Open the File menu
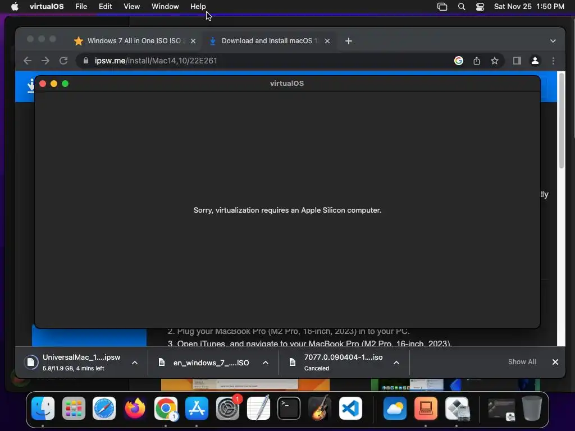The width and height of the screenshot is (575, 431). pos(81,6)
